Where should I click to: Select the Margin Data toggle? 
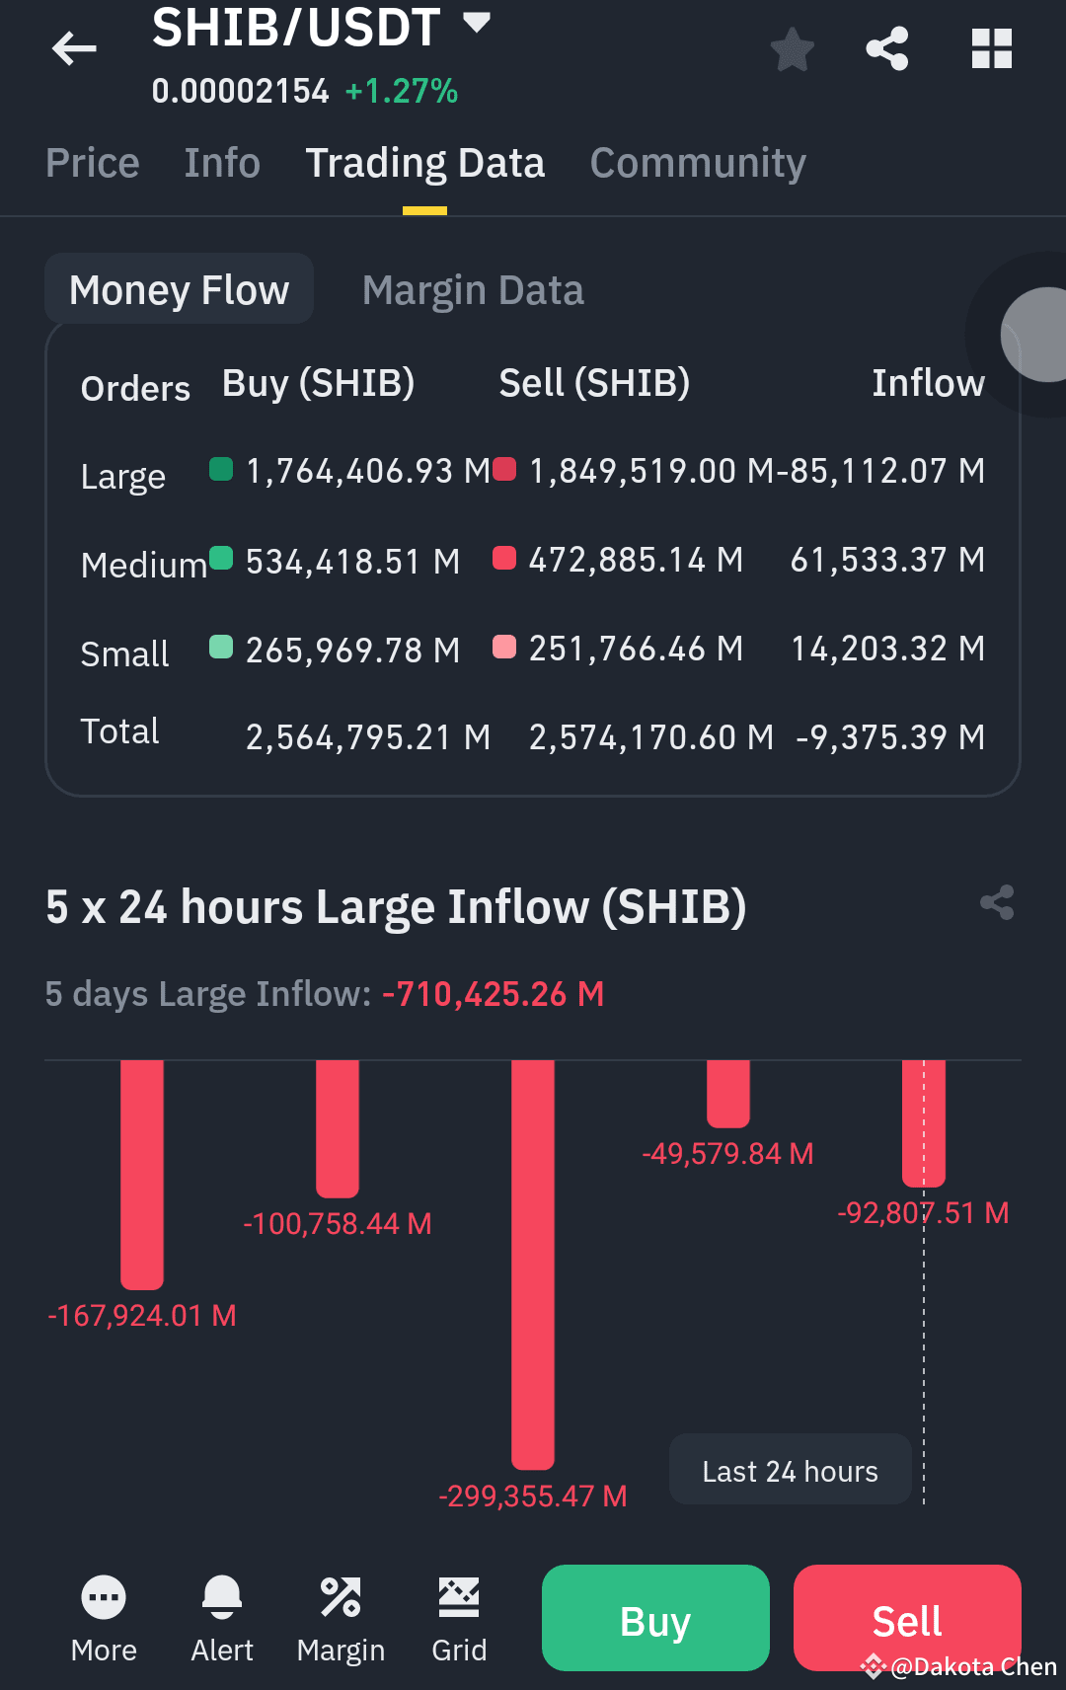473,290
